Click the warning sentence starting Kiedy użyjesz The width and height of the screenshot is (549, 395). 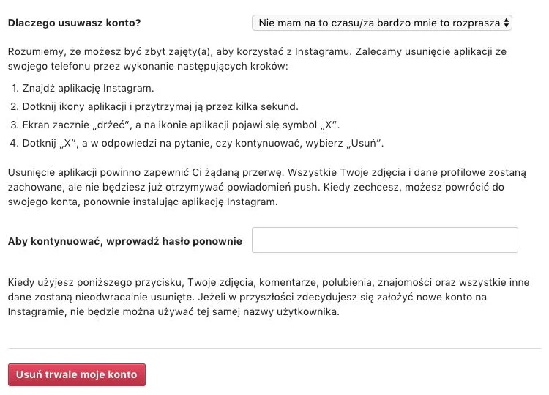pos(269,289)
